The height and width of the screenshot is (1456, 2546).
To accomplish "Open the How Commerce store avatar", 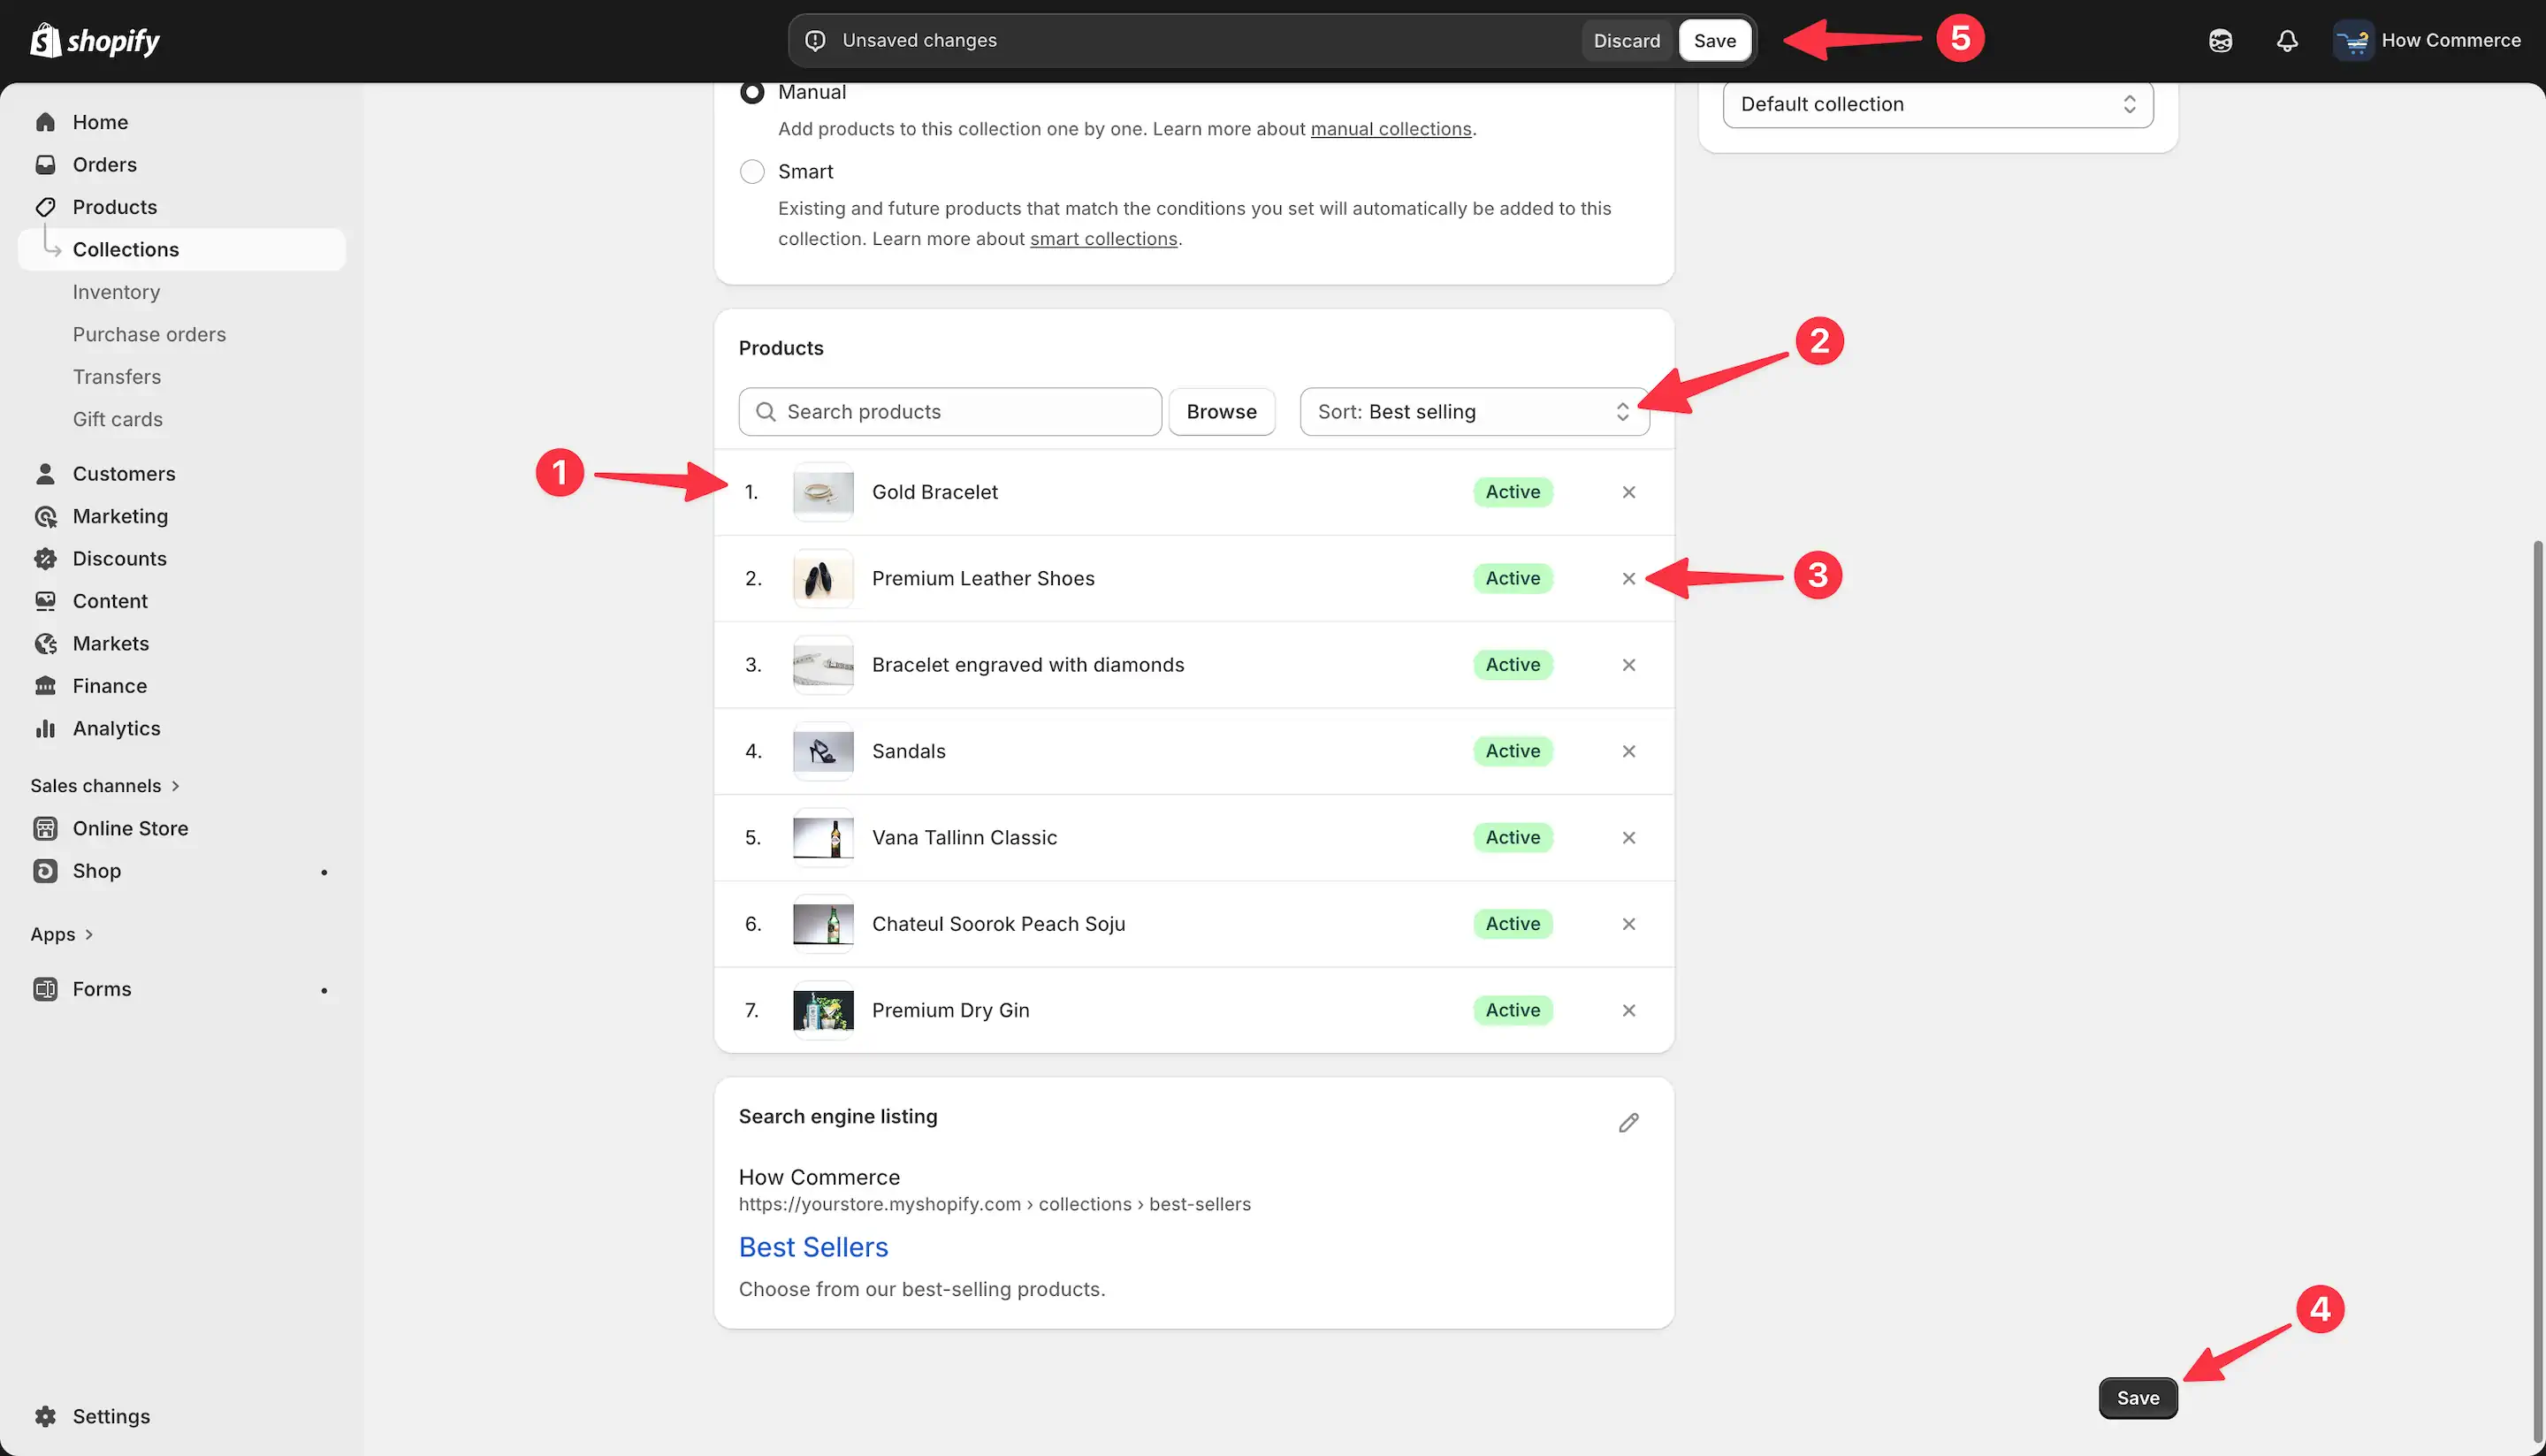I will click(2353, 41).
